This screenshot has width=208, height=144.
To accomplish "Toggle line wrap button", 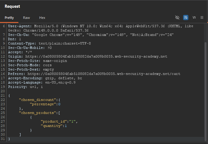I will coord(186,17).
